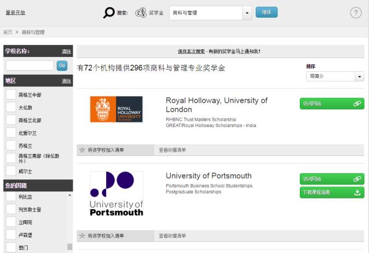Tick the 英格兰中部 region checkbox
The image size is (369, 253).
[11, 94]
